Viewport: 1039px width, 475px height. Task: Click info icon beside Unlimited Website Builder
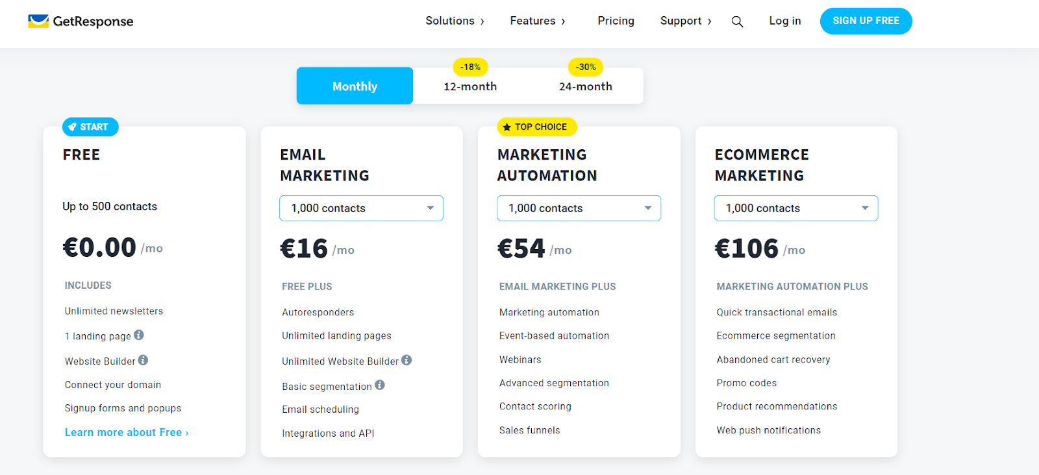click(407, 359)
